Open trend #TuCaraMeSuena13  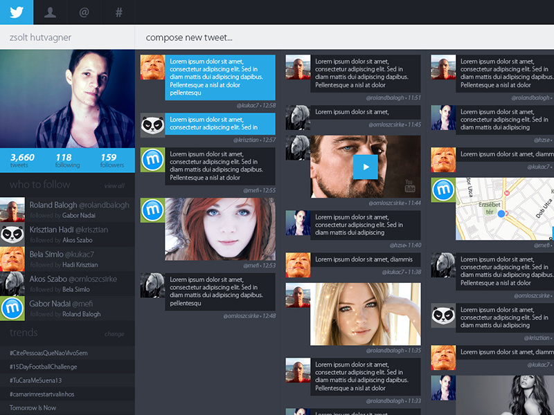click(35, 380)
